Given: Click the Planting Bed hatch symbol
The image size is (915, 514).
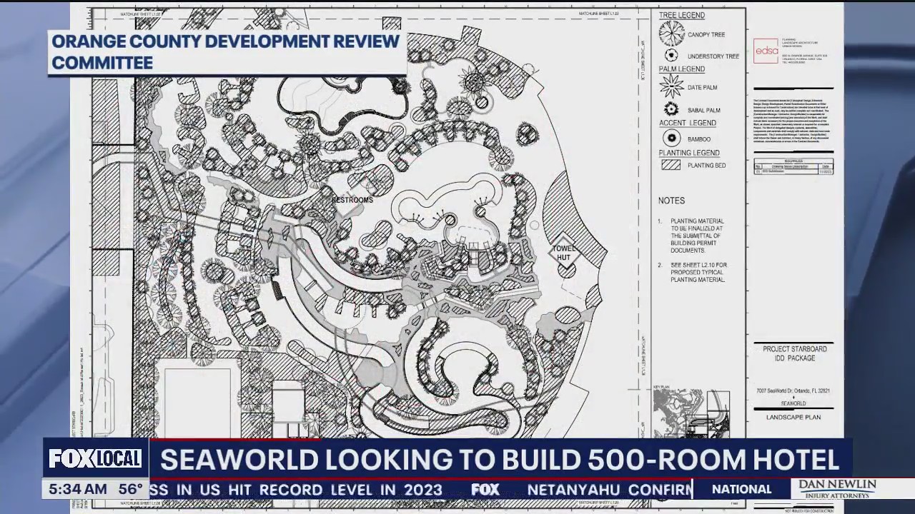Looking at the screenshot, I should (671, 165).
